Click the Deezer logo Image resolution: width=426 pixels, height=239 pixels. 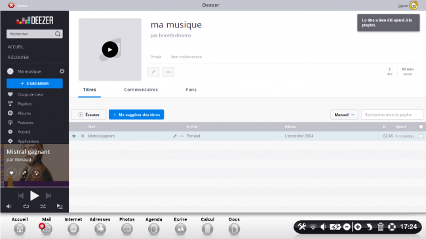[x=35, y=20]
